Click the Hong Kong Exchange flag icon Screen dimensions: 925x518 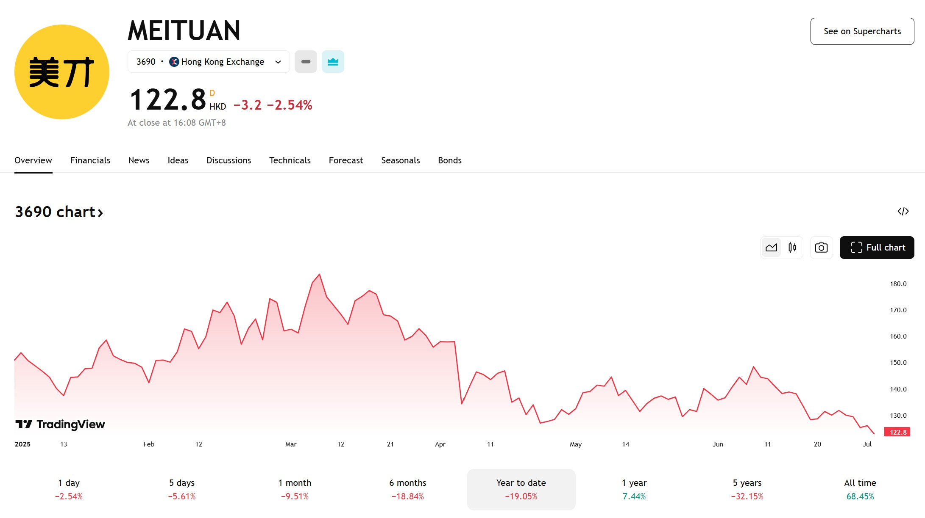(x=174, y=62)
